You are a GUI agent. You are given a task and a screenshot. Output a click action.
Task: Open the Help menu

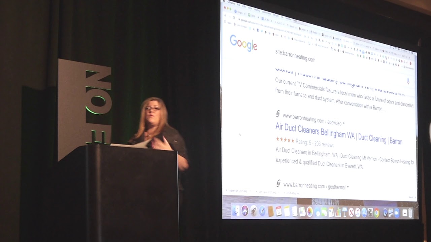click(x=295, y=21)
